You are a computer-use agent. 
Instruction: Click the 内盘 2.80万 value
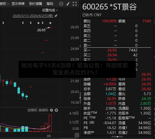click(146, 103)
